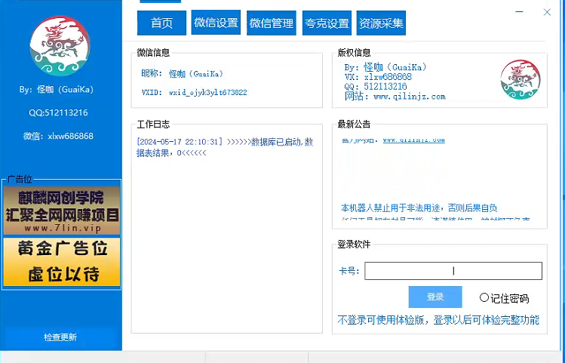The image size is (565, 363).
Task: Open the 微信设置 tab
Action: click(x=216, y=23)
